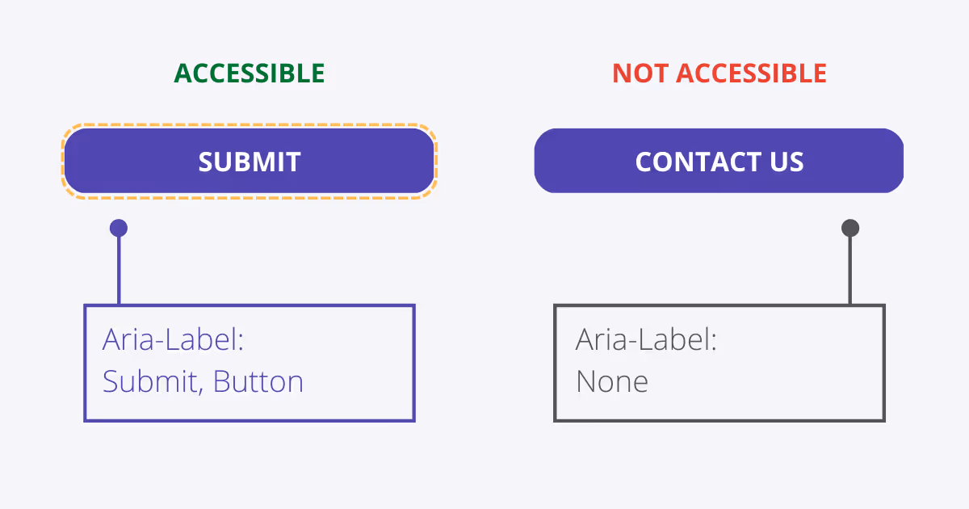The width and height of the screenshot is (969, 509).
Task: Click the red NOT ACCESSIBLE heading
Action: pos(719,74)
